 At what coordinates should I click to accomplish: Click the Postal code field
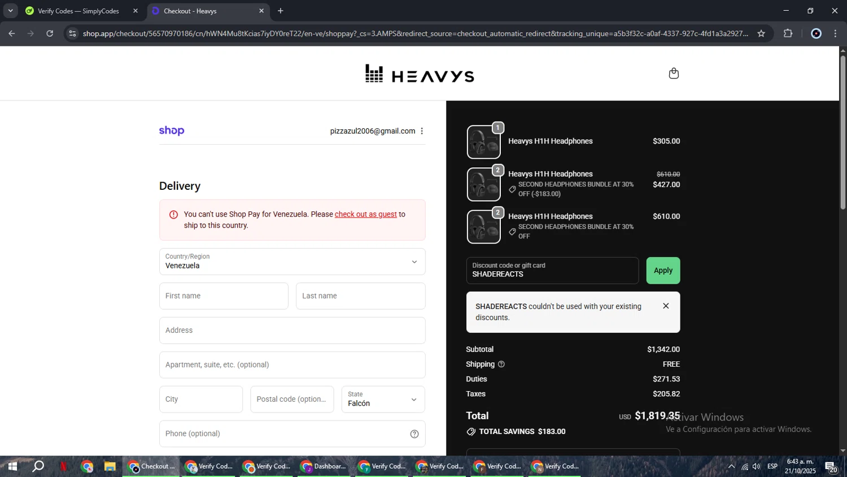click(x=292, y=400)
